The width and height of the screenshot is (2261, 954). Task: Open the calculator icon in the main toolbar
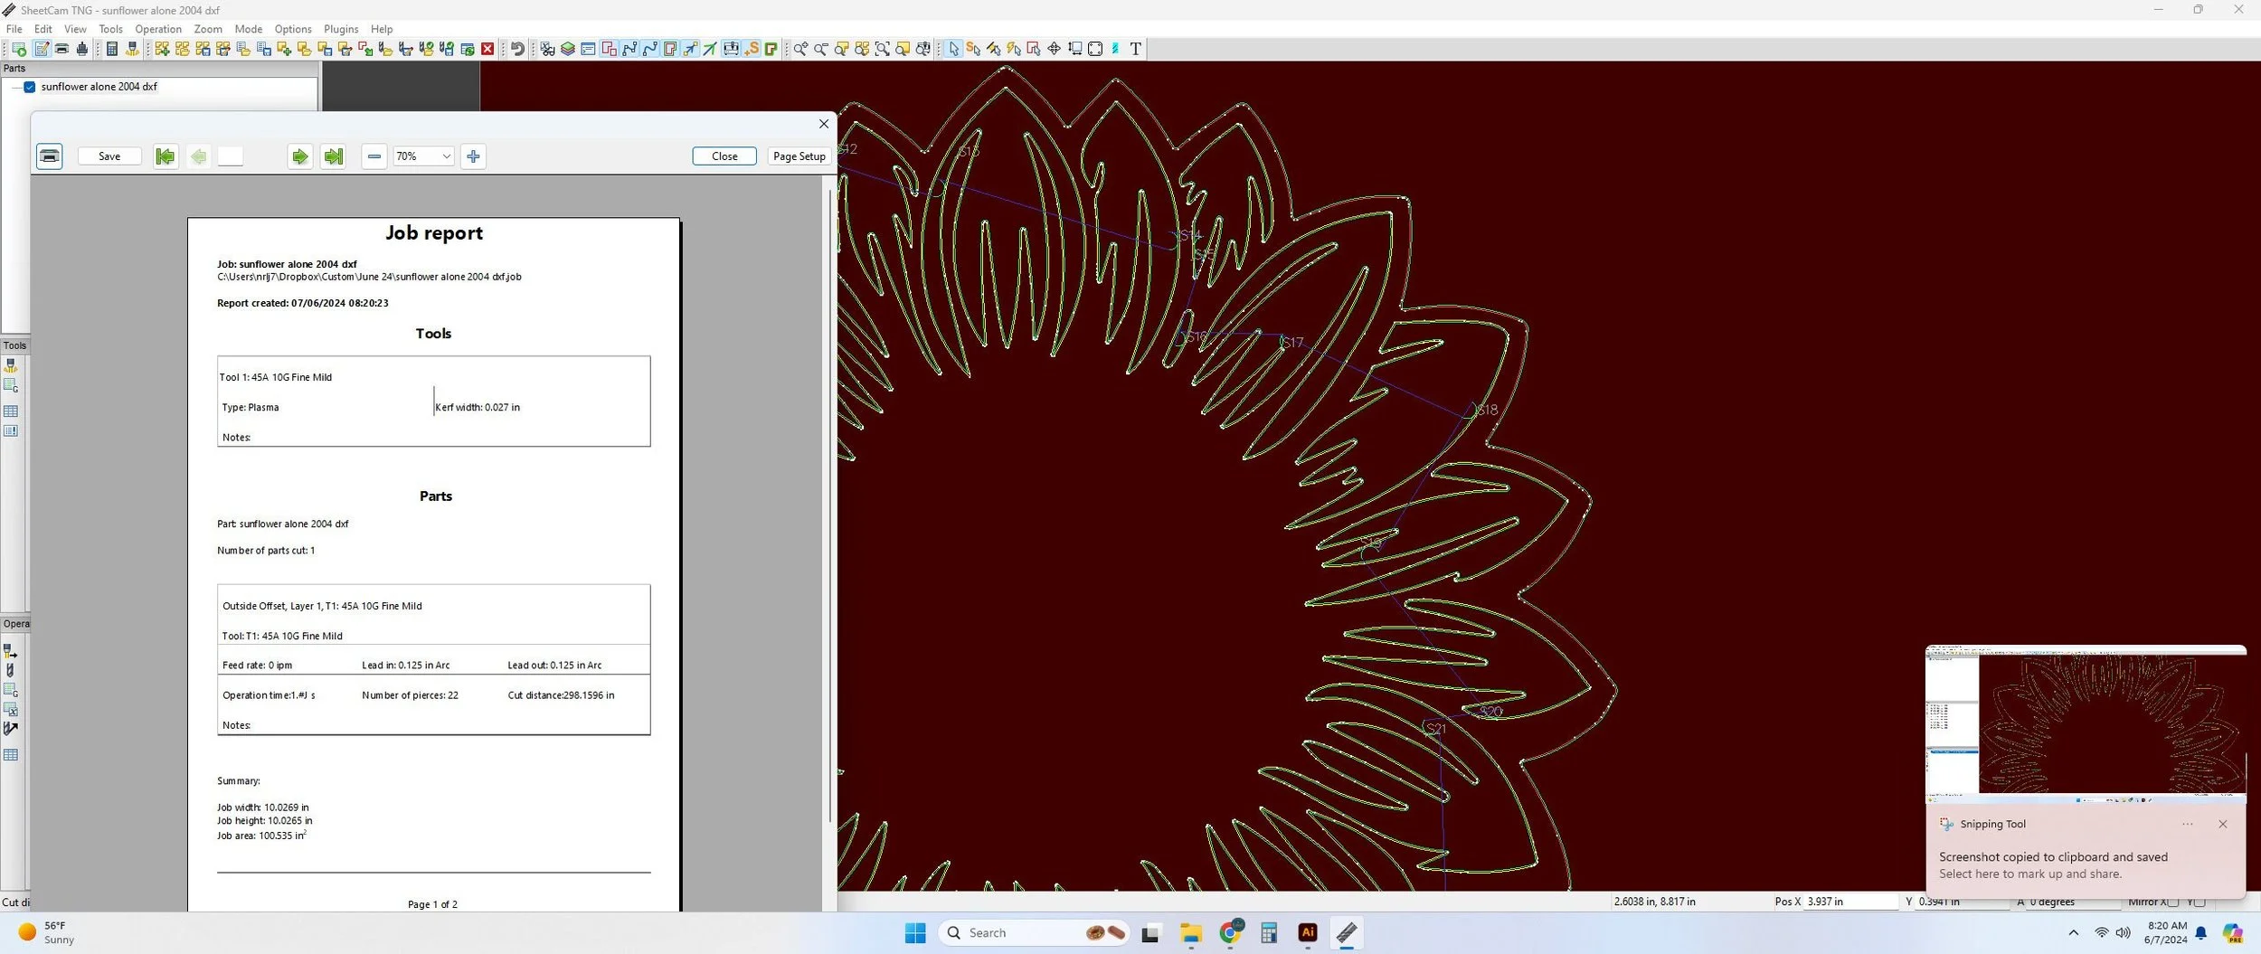pos(112,49)
